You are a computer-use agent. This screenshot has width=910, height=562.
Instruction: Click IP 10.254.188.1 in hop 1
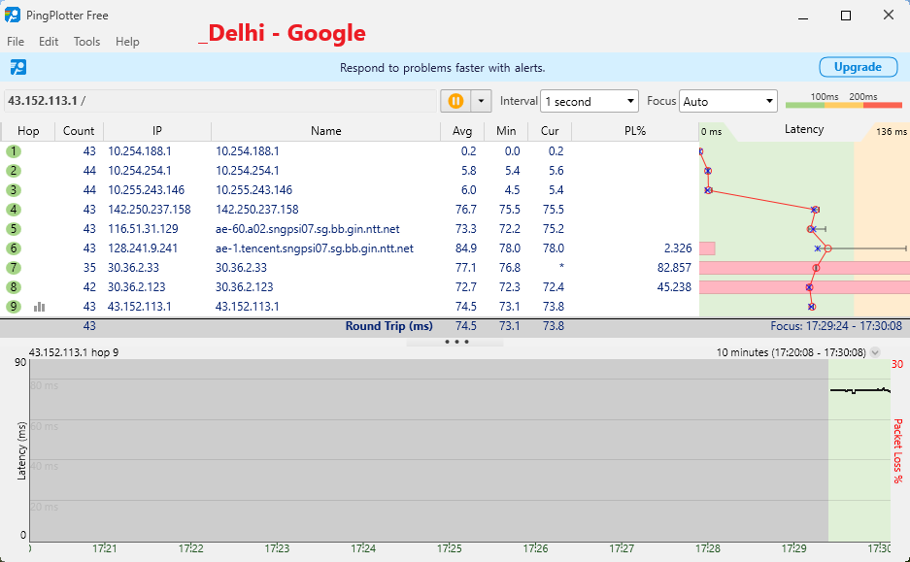pos(140,151)
